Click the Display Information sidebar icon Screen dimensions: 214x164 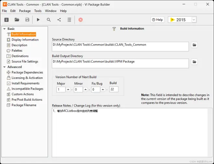tap(8, 40)
